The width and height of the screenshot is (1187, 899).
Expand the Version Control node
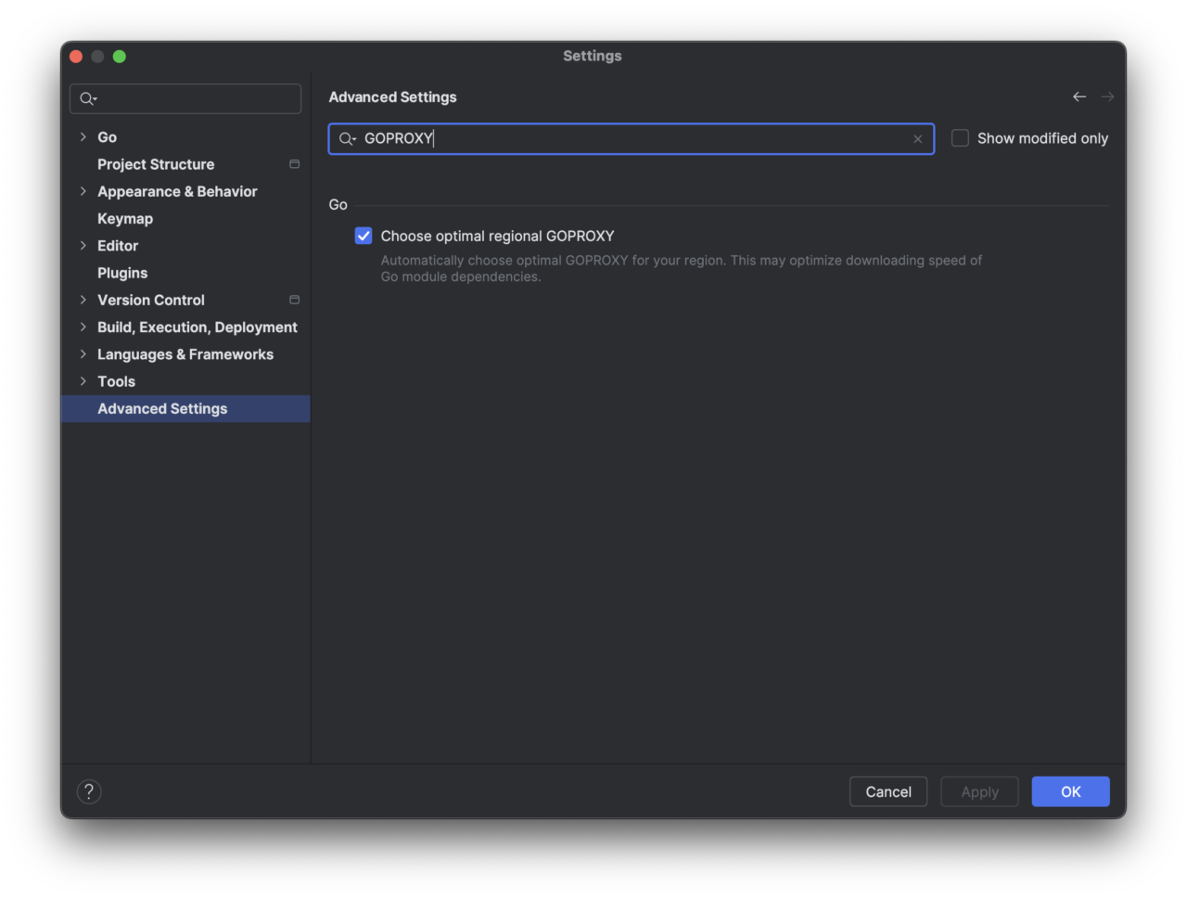pos(83,300)
